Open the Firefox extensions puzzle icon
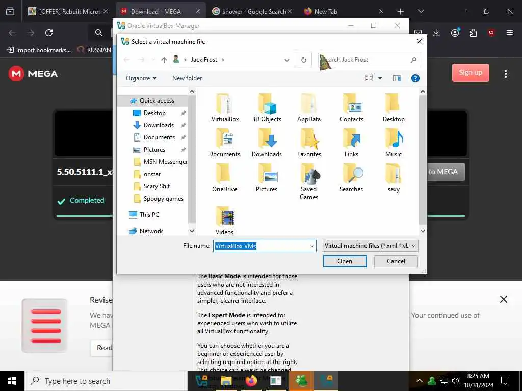 coord(473,33)
